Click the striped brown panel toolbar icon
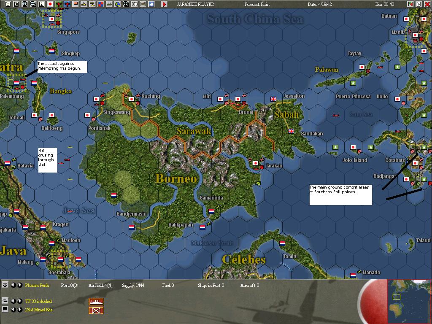This screenshot has width=432, height=324. [143, 4]
